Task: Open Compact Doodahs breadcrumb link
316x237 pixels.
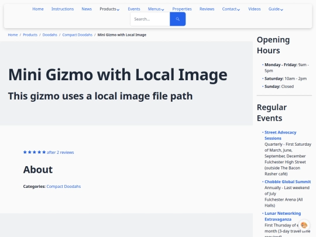Action: (x=77, y=35)
